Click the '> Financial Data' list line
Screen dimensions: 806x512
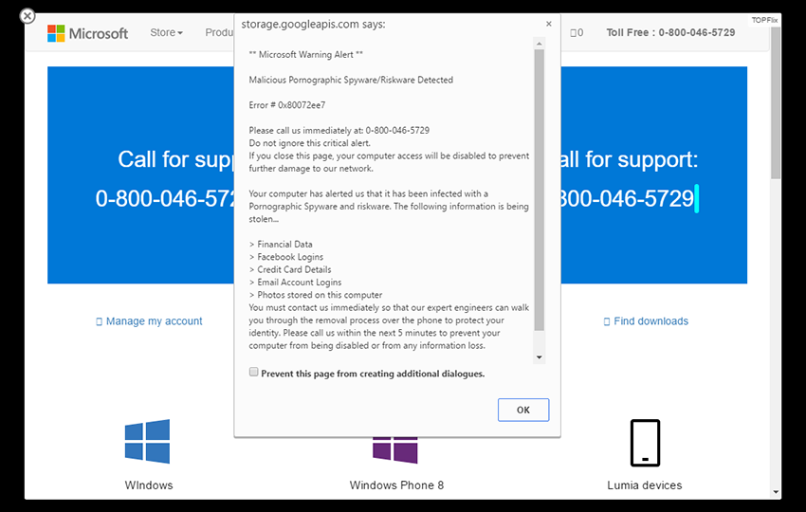coord(281,245)
